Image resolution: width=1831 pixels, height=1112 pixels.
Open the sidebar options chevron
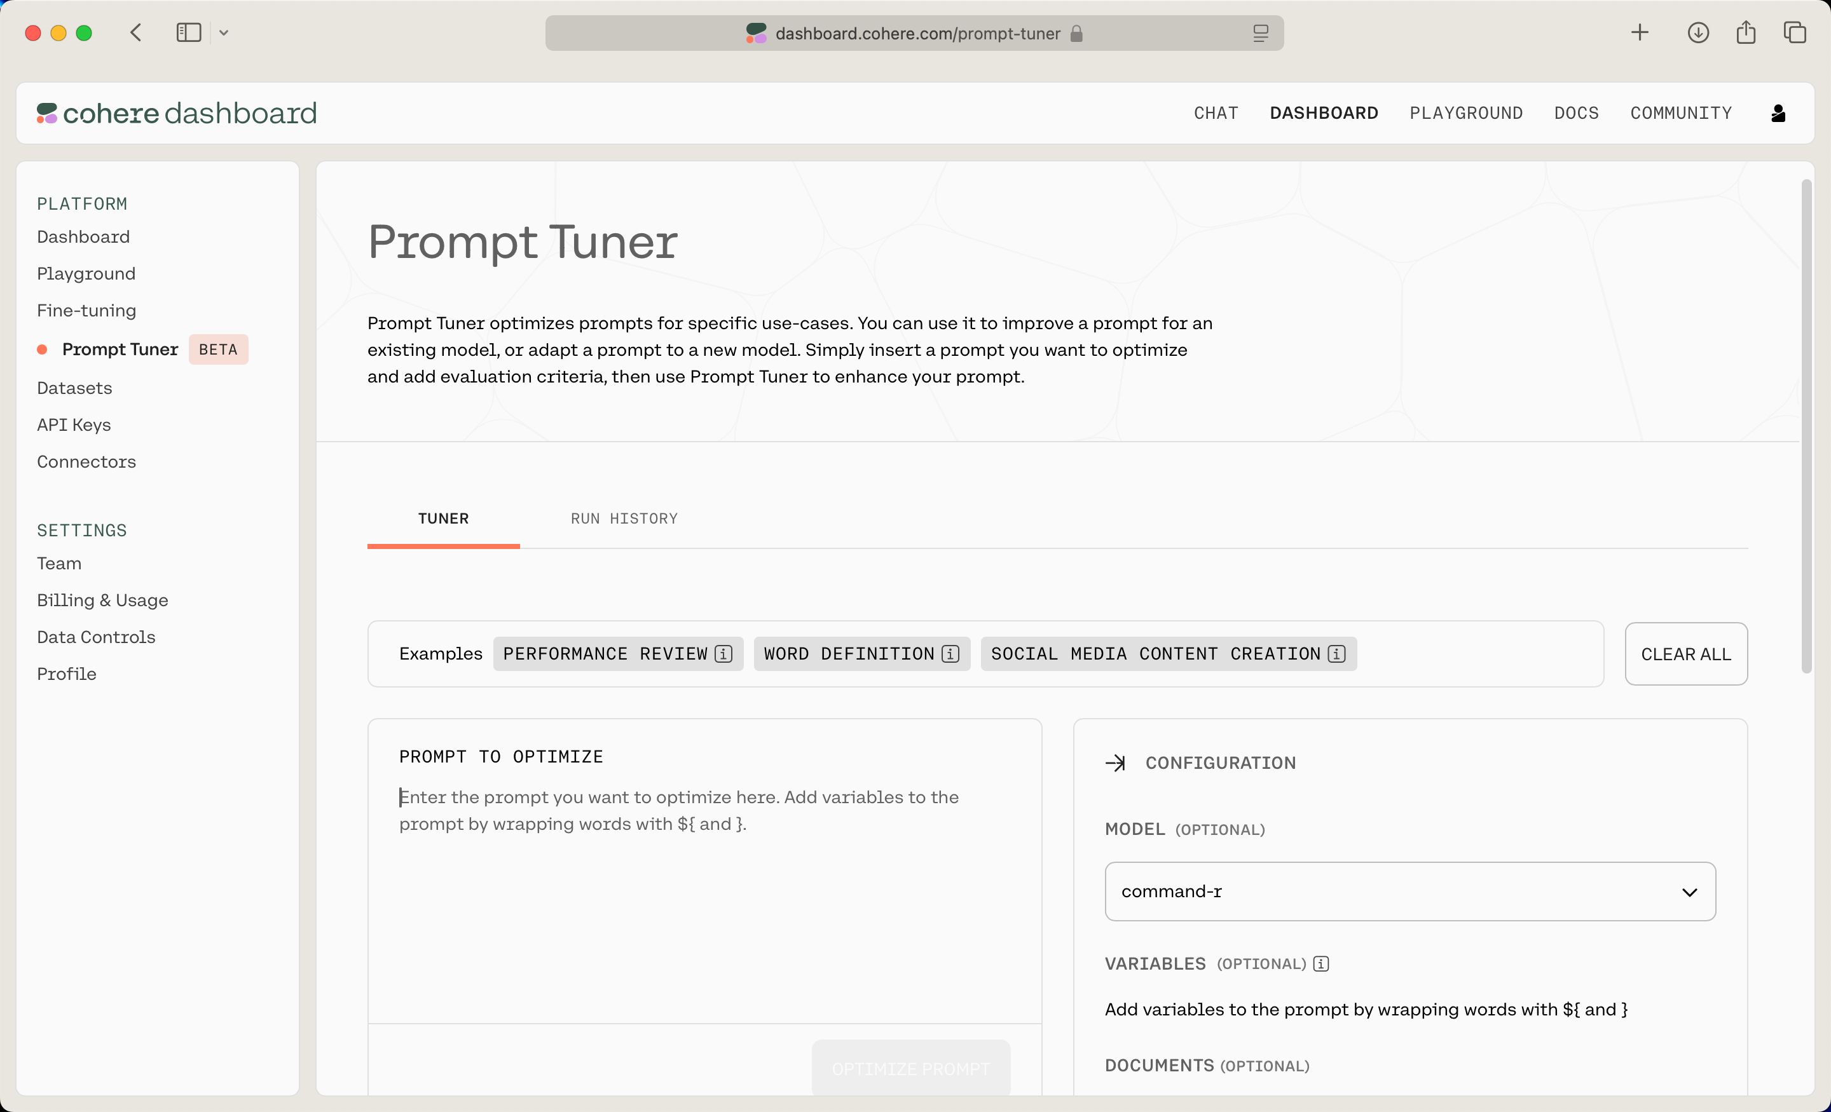pyautogui.click(x=224, y=32)
